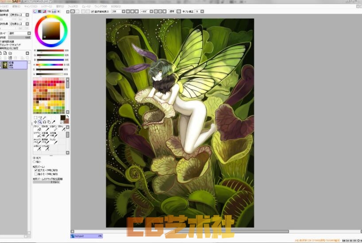Toggle the color mixer panel icon

tap(49, 11)
